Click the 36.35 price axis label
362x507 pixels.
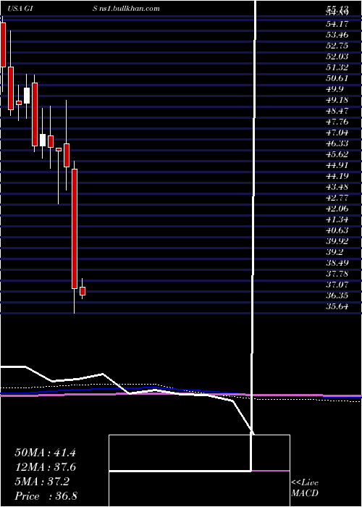point(337,296)
